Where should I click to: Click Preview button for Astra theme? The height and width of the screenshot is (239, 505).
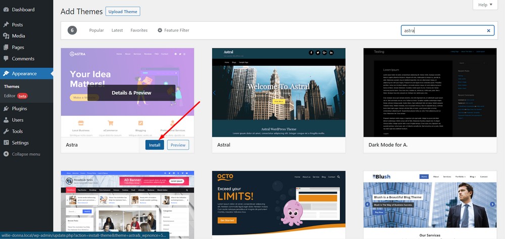point(178,145)
